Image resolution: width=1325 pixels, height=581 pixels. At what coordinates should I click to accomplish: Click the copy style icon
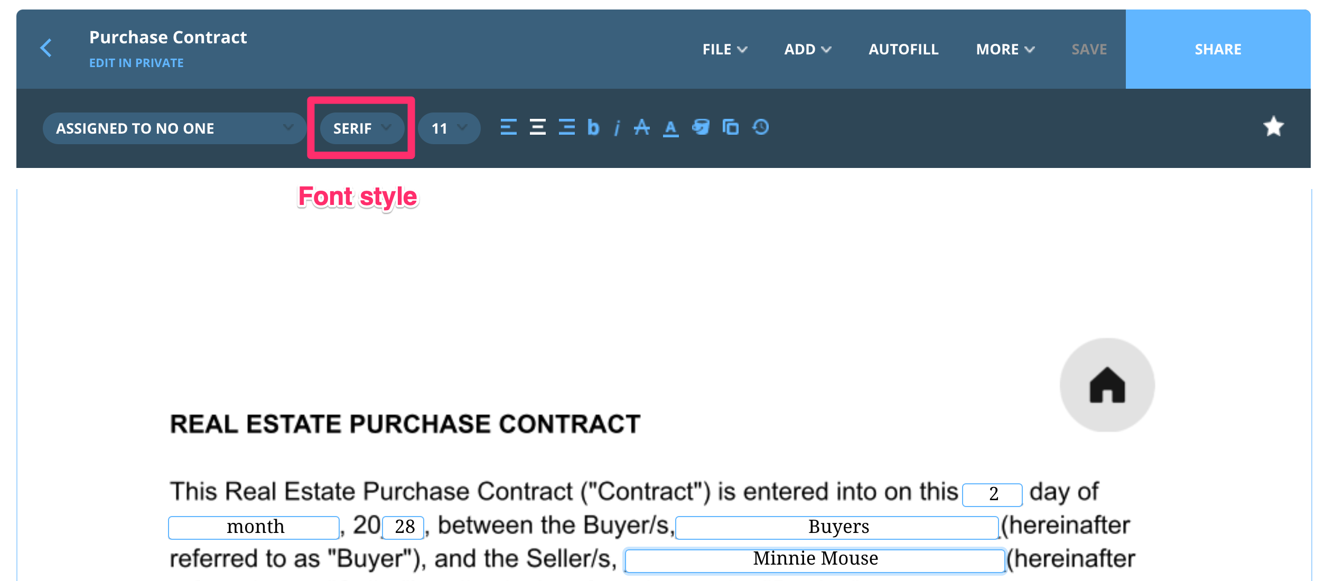(x=731, y=127)
